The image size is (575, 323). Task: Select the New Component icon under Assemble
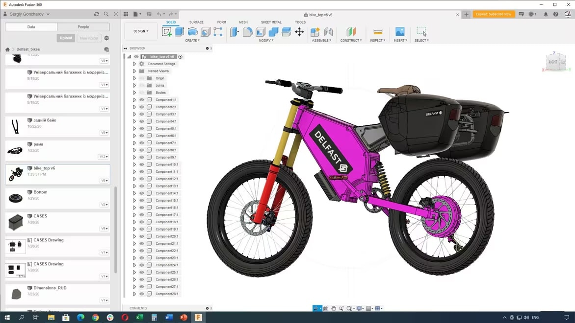(x=314, y=31)
